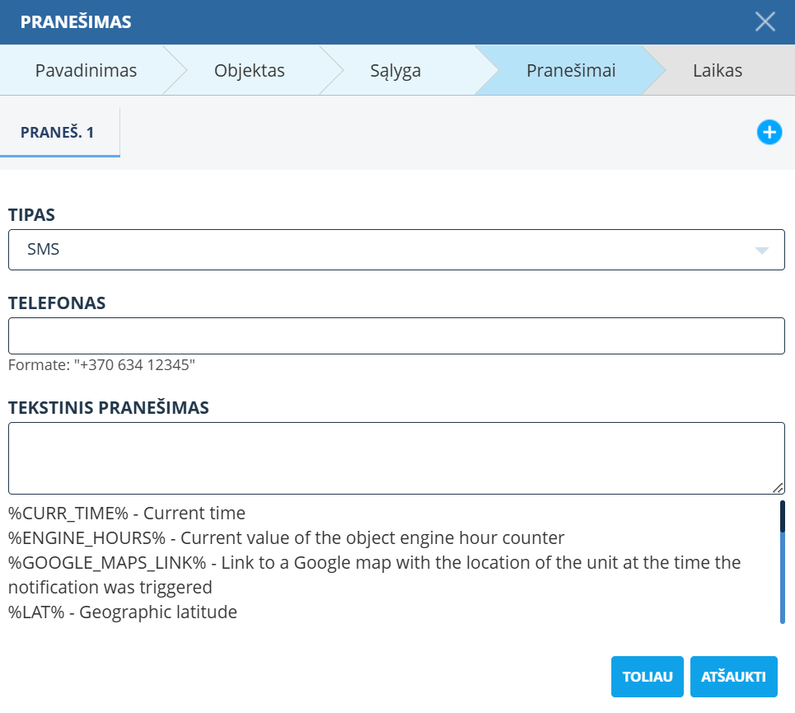This screenshot has width=795, height=713.
Task: Open the Sąlyga step
Action: (x=395, y=70)
